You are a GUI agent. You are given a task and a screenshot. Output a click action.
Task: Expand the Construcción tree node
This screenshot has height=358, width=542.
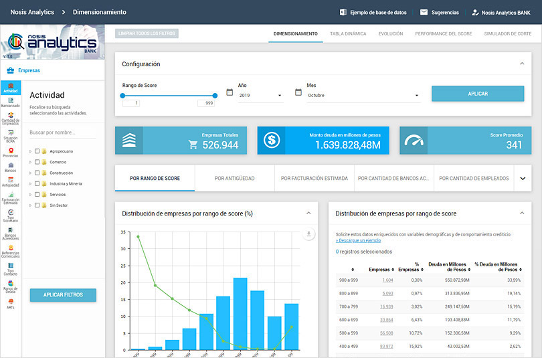[x=30, y=173]
